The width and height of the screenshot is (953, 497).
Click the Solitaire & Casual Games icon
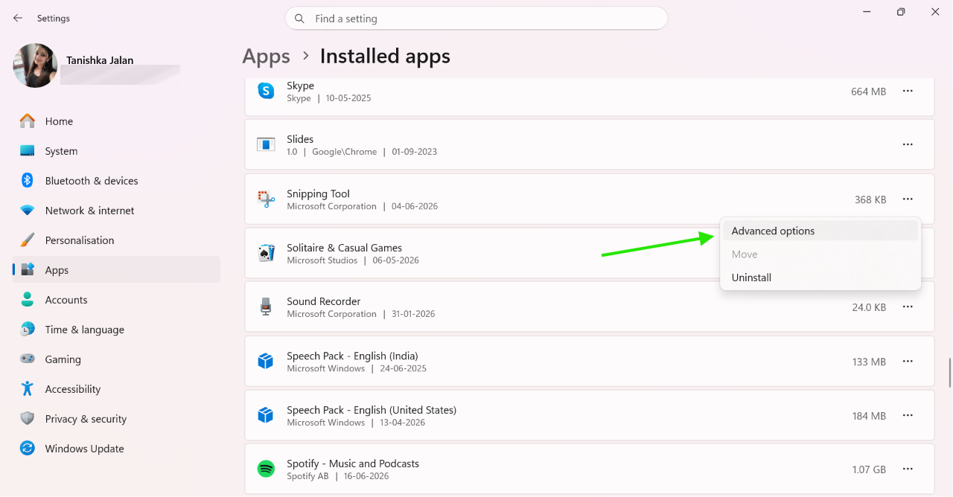coord(266,253)
